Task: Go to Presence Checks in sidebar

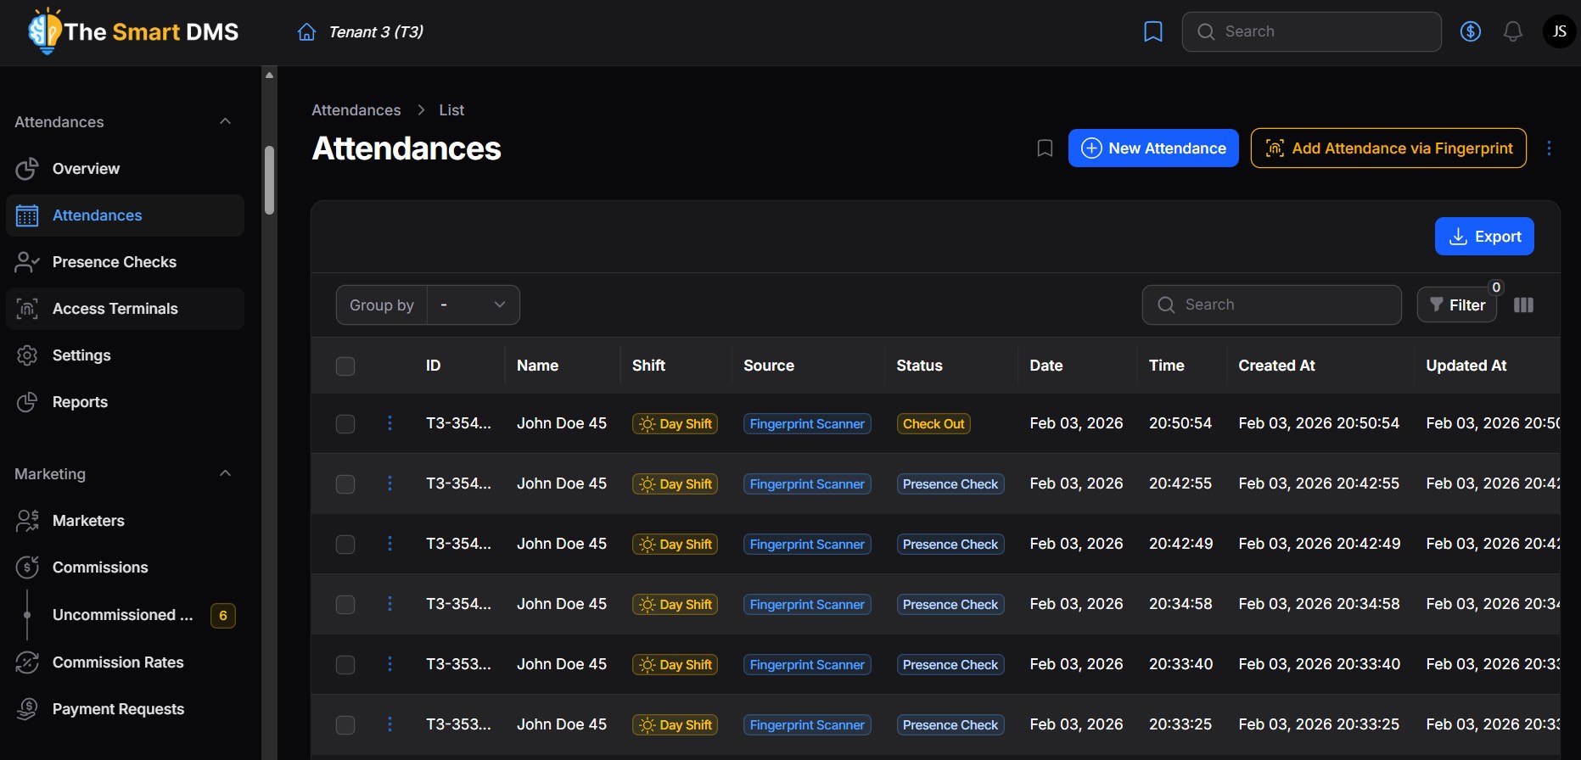Action: point(114,262)
